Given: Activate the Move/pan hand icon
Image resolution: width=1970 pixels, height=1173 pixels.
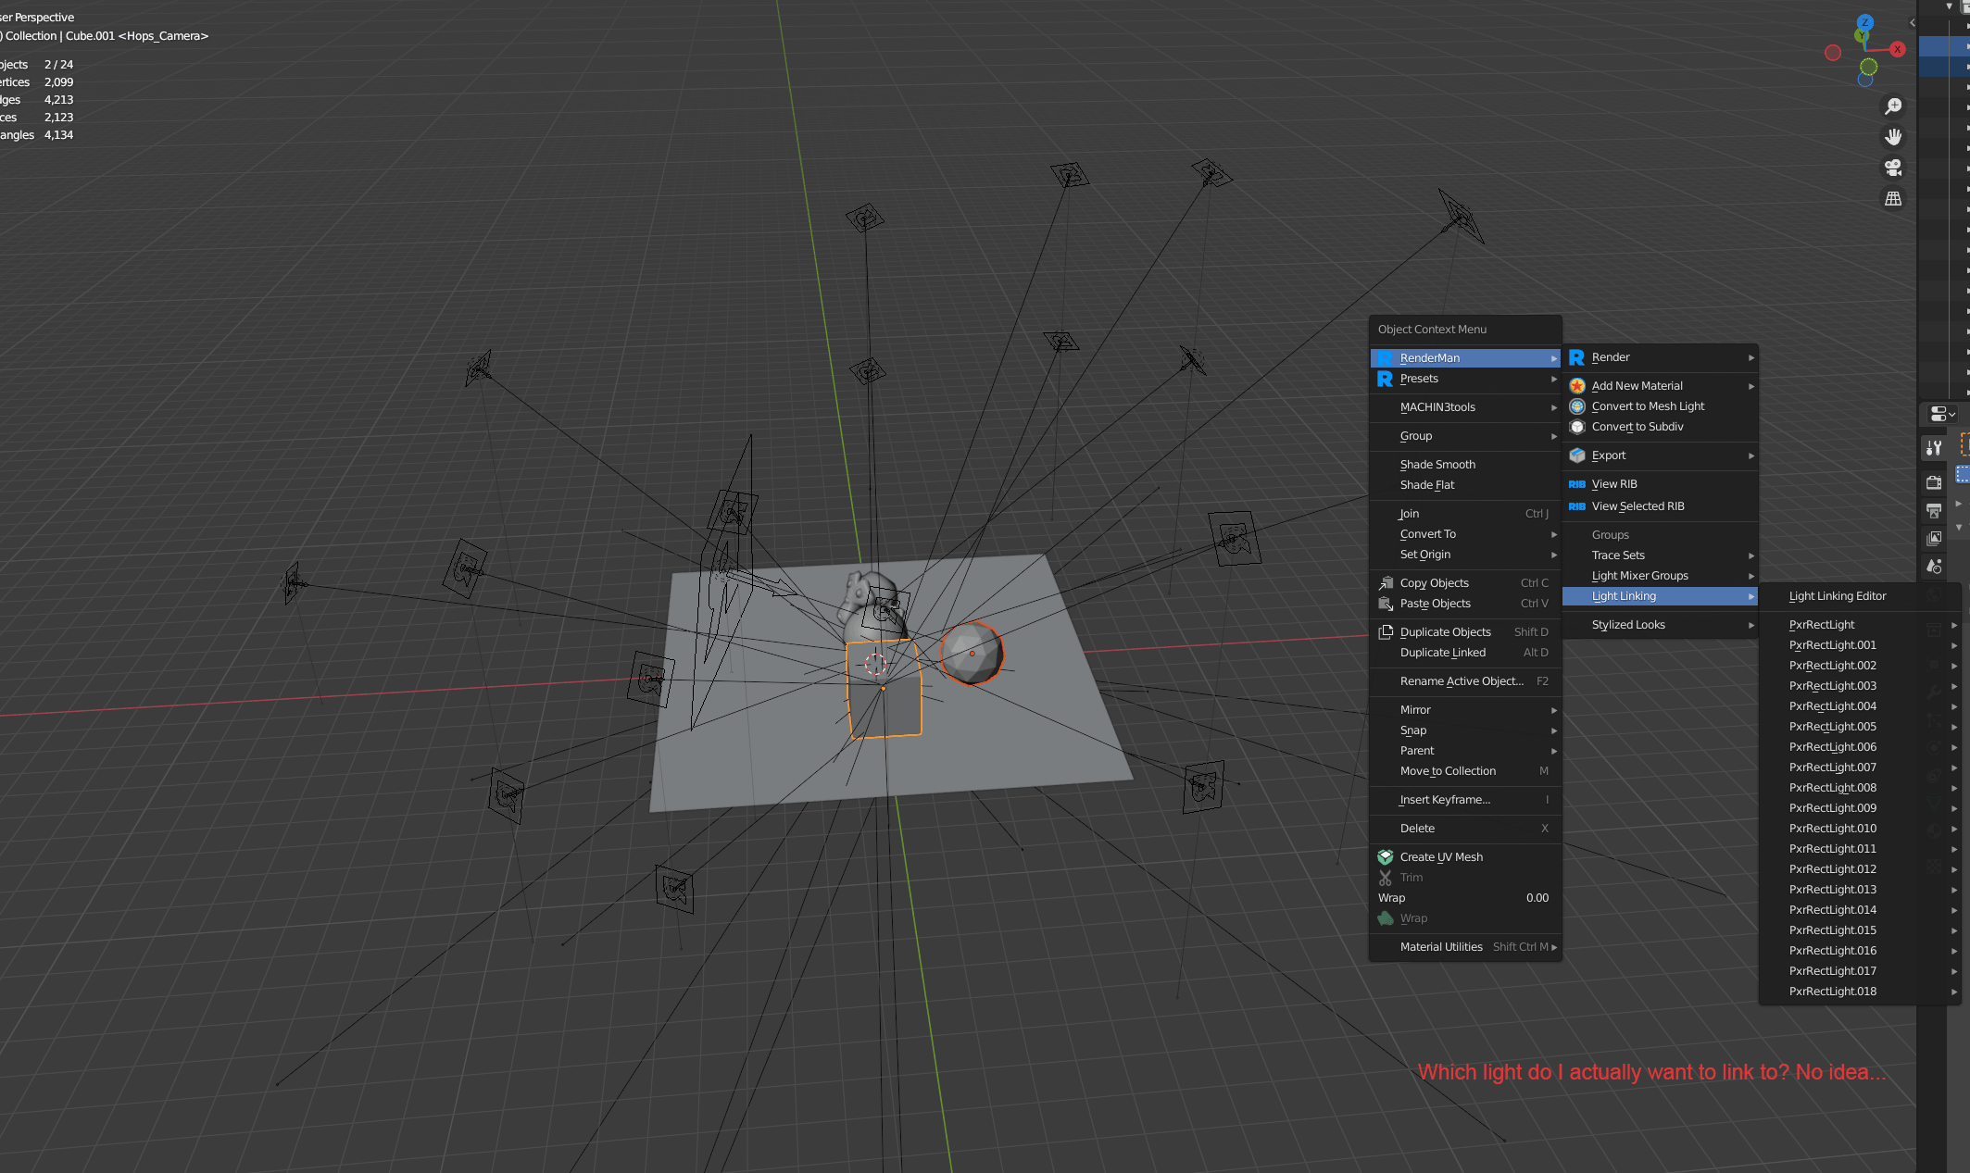Looking at the screenshot, I should 1893,136.
